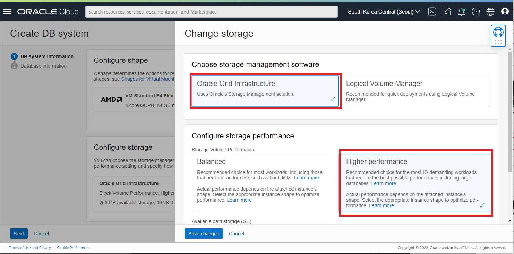Click the Create DB system title
Viewport: 514px width, 254px height.
click(x=49, y=34)
